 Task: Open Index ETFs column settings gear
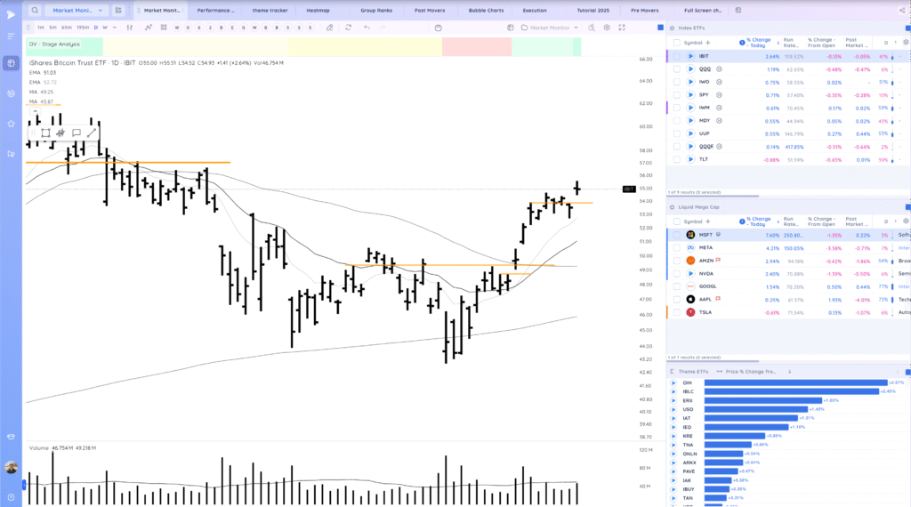[x=906, y=43]
